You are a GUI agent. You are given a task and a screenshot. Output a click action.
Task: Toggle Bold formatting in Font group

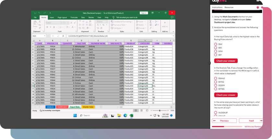pyautogui.click(x=47, y=27)
